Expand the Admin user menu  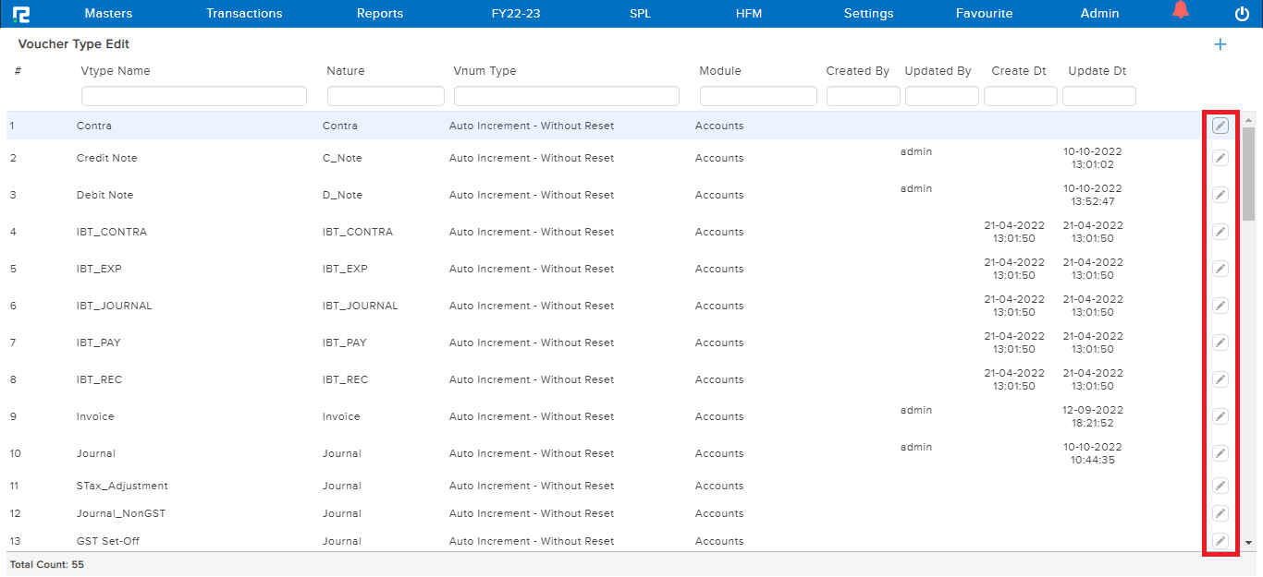click(x=1099, y=14)
